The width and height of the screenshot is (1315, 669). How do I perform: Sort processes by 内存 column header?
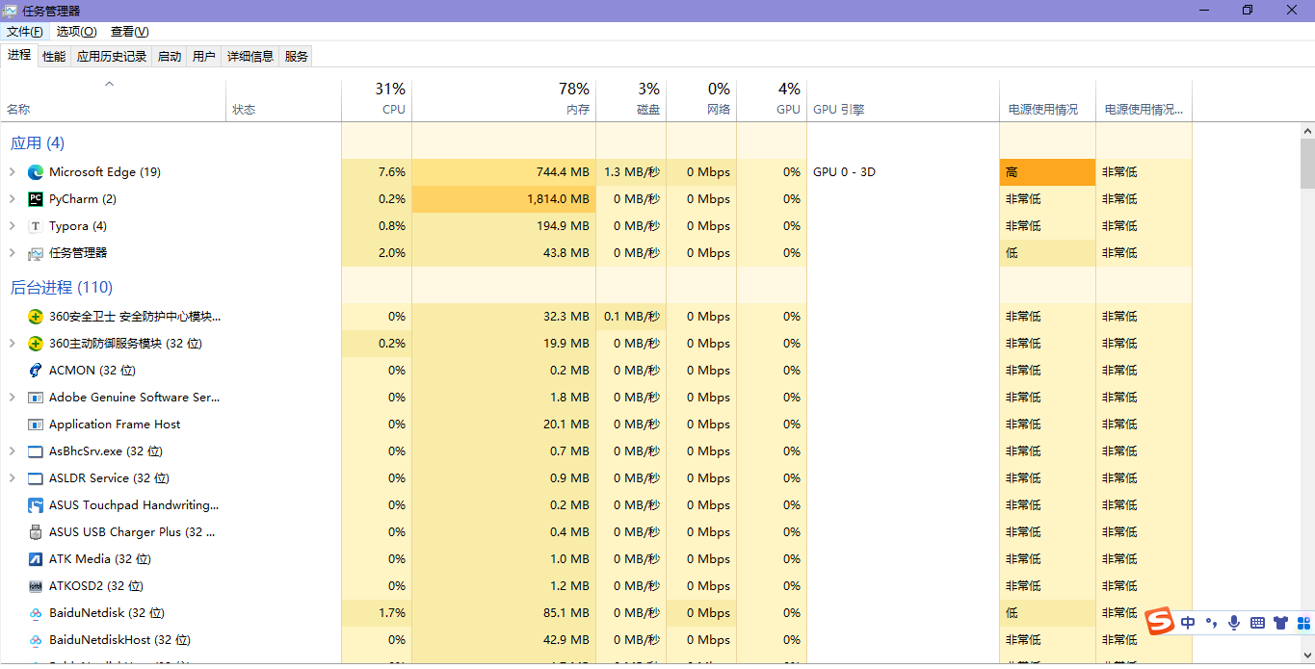[x=577, y=110]
